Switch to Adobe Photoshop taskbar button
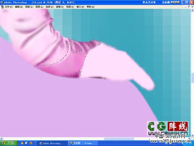This screenshot has width=194, height=146. pos(52,143)
